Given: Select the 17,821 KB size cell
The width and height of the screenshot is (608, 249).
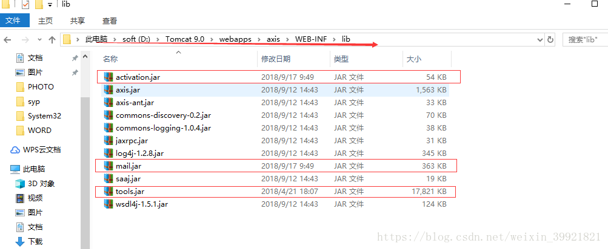Looking at the screenshot, I should pos(429,192).
